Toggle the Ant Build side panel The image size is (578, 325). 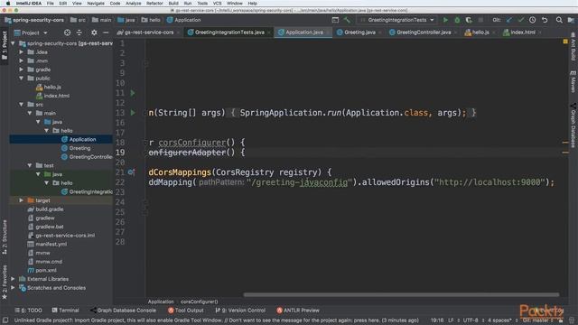(573, 47)
